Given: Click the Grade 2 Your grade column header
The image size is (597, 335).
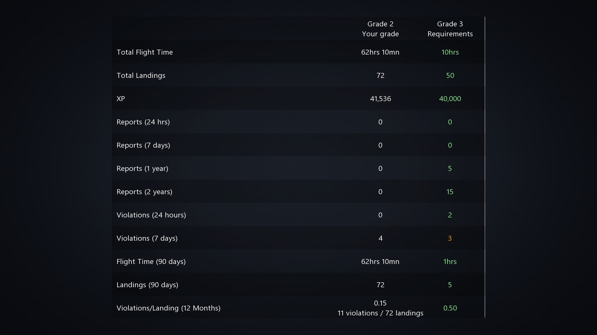Looking at the screenshot, I should pos(380,29).
